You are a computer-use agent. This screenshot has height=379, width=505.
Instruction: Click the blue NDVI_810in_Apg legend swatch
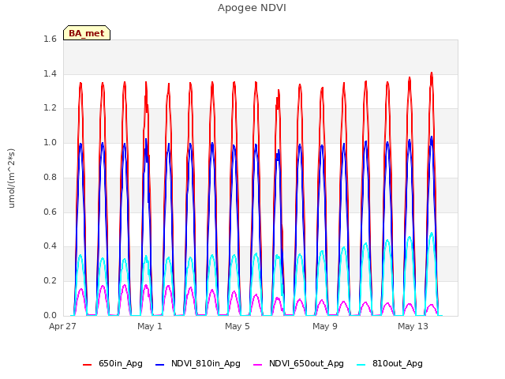click(159, 364)
